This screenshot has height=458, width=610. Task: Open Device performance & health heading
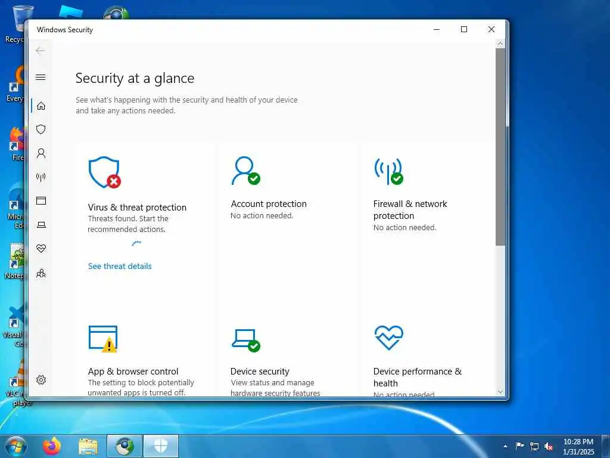click(x=418, y=377)
